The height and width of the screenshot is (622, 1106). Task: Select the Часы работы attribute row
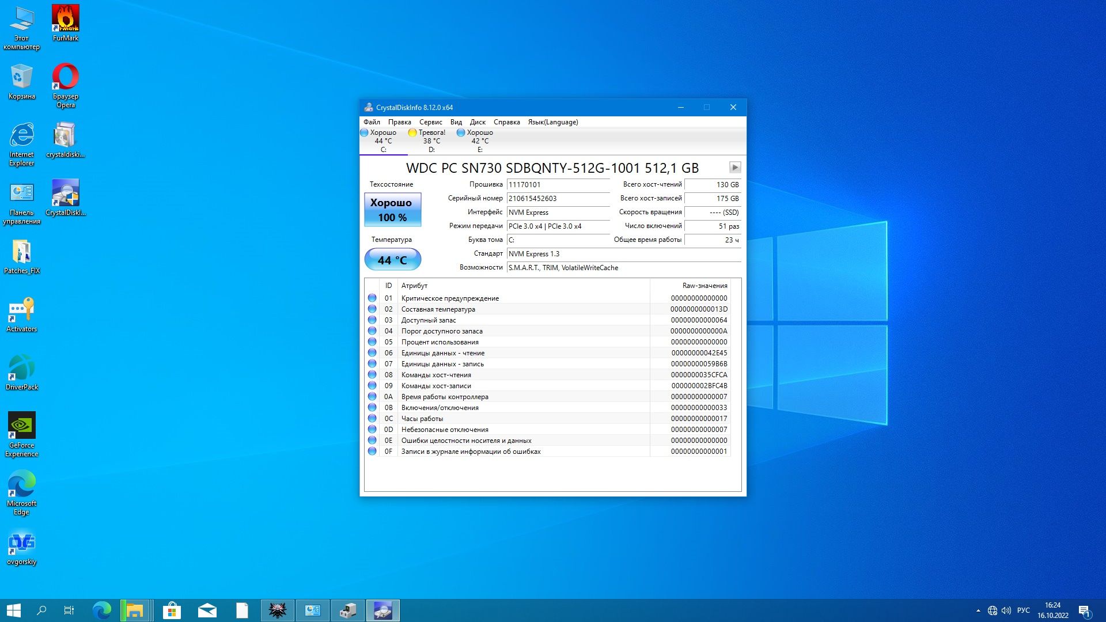(x=548, y=419)
